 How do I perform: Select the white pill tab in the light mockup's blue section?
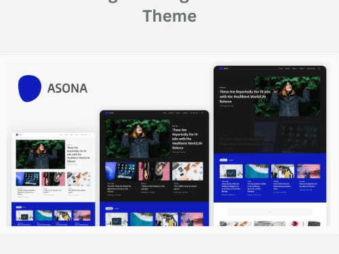19,207
